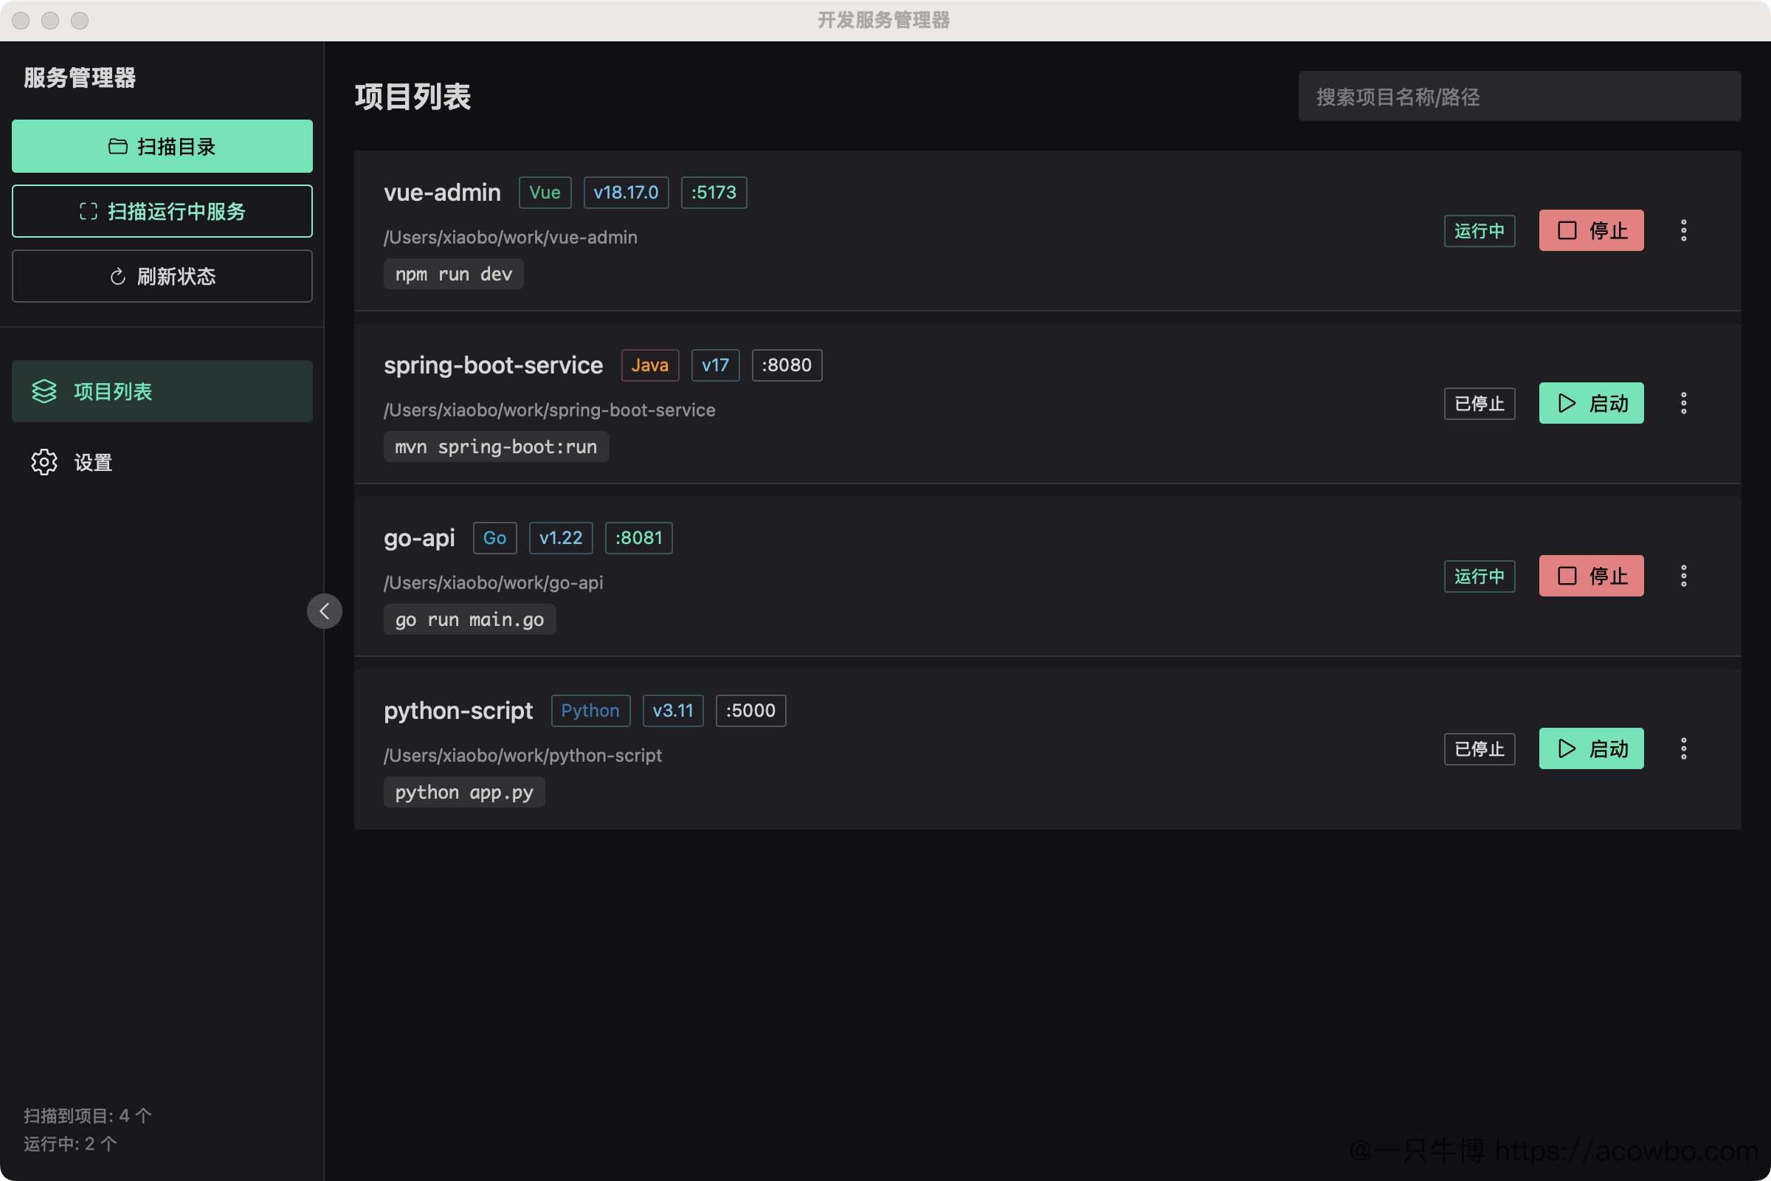The image size is (1771, 1181).
Task: Click the Go language tag
Action: [494, 538]
